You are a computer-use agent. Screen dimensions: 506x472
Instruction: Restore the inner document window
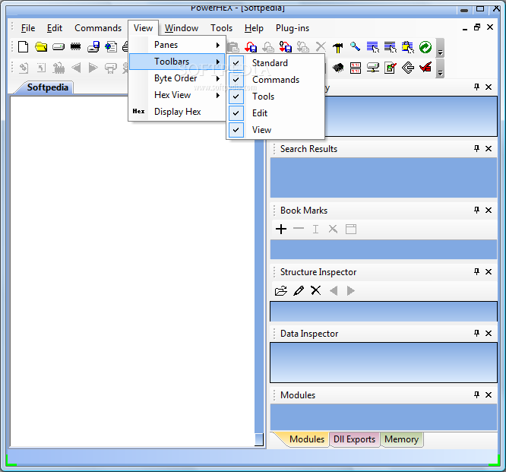coord(477,27)
